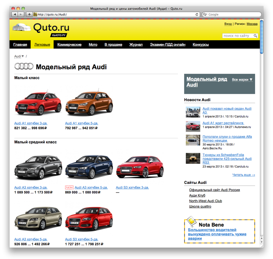Image resolution: width=273 pixels, height=259 pixels.
Task: Open news 'Audi A1 ждет рестайлинга'
Action: pos(223,123)
